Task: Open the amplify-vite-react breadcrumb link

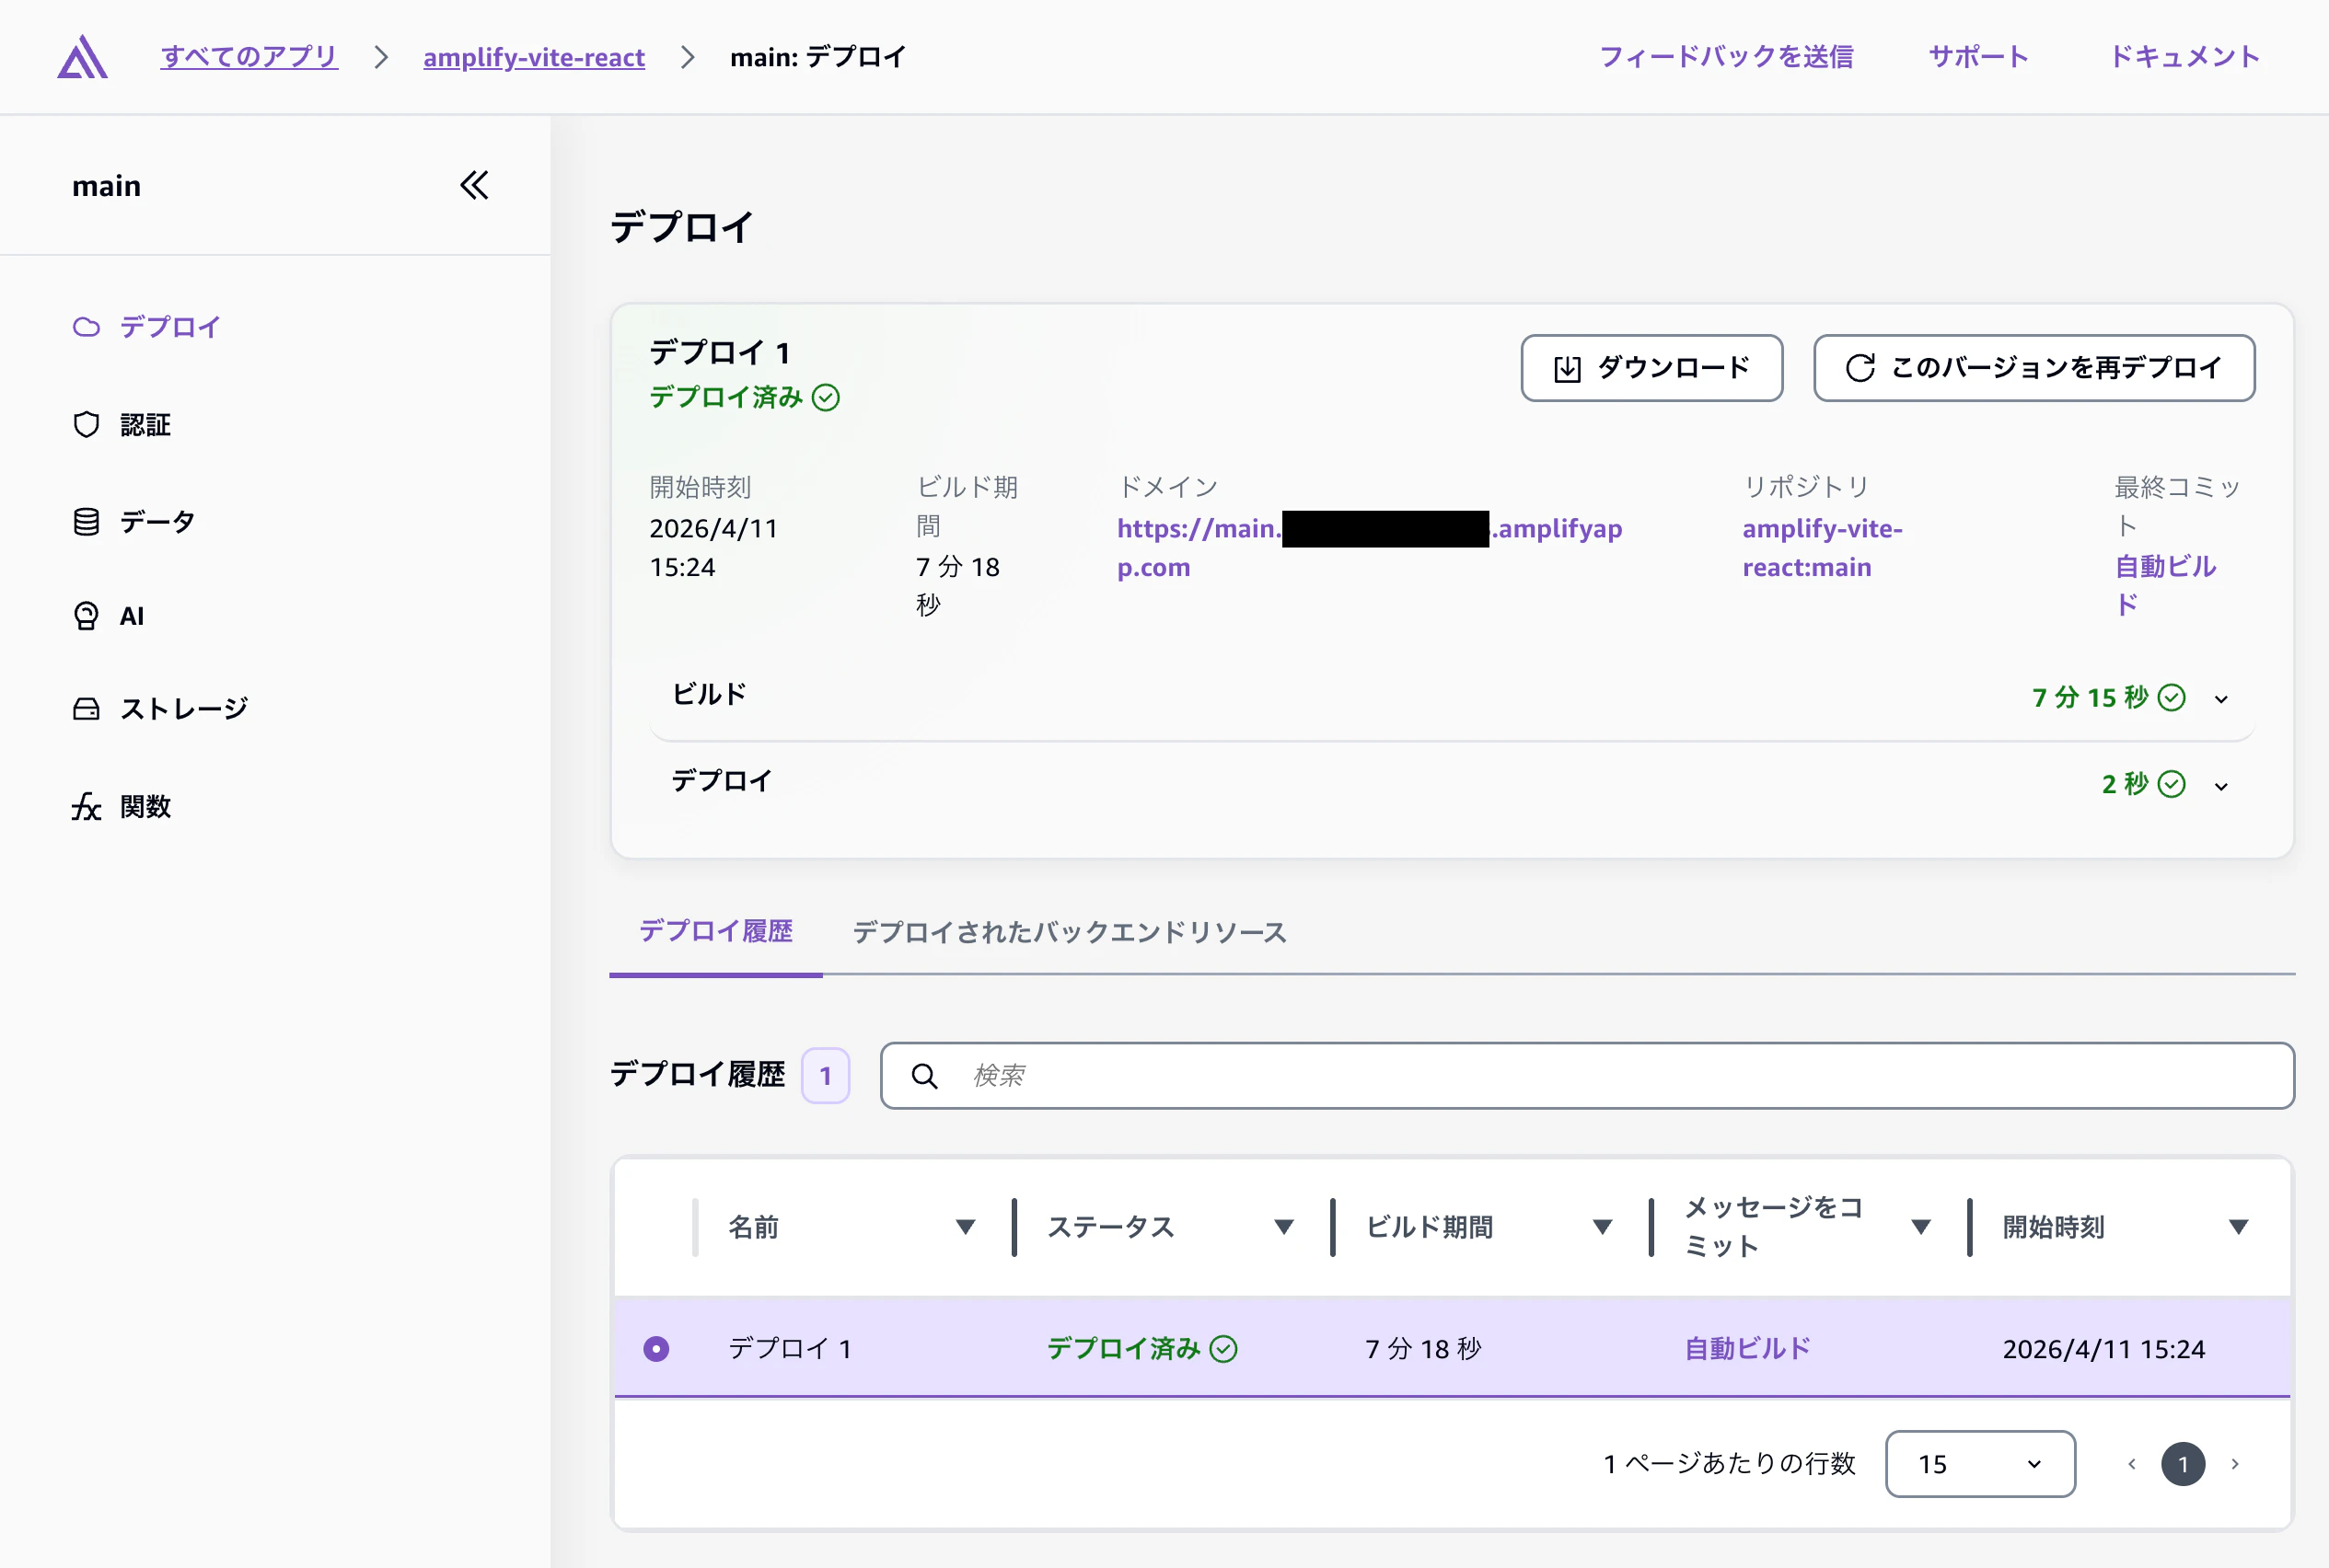Action: (x=534, y=57)
